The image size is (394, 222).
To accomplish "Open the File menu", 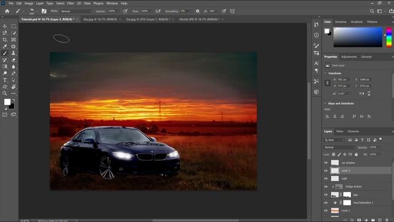I will (11, 3).
